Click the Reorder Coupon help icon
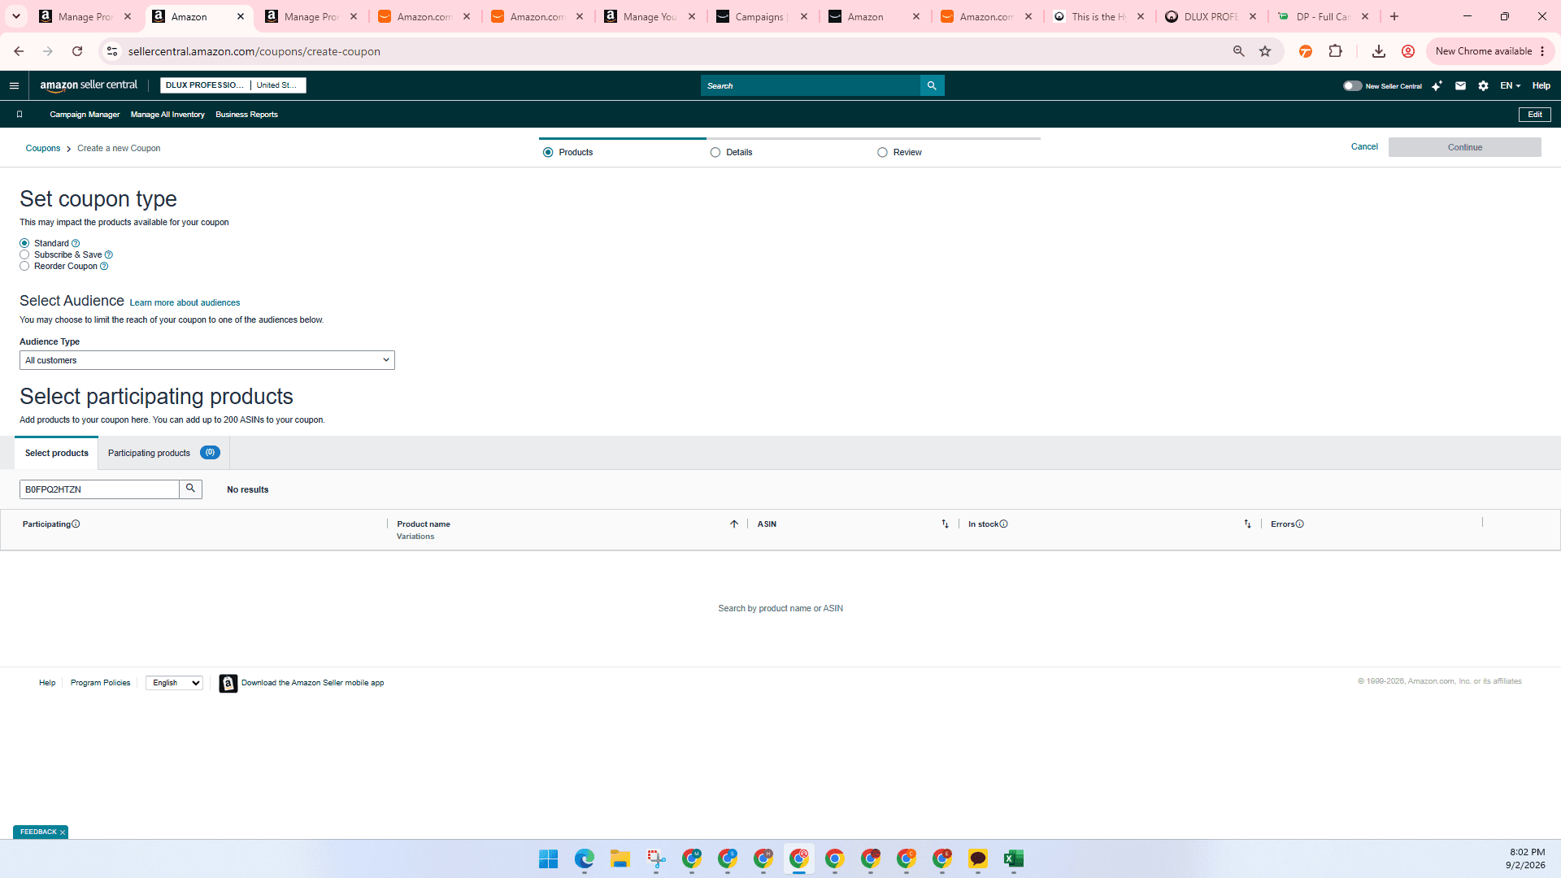This screenshot has height=878, width=1561. [104, 266]
